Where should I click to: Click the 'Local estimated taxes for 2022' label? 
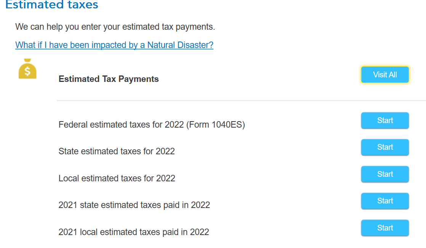[117, 178]
